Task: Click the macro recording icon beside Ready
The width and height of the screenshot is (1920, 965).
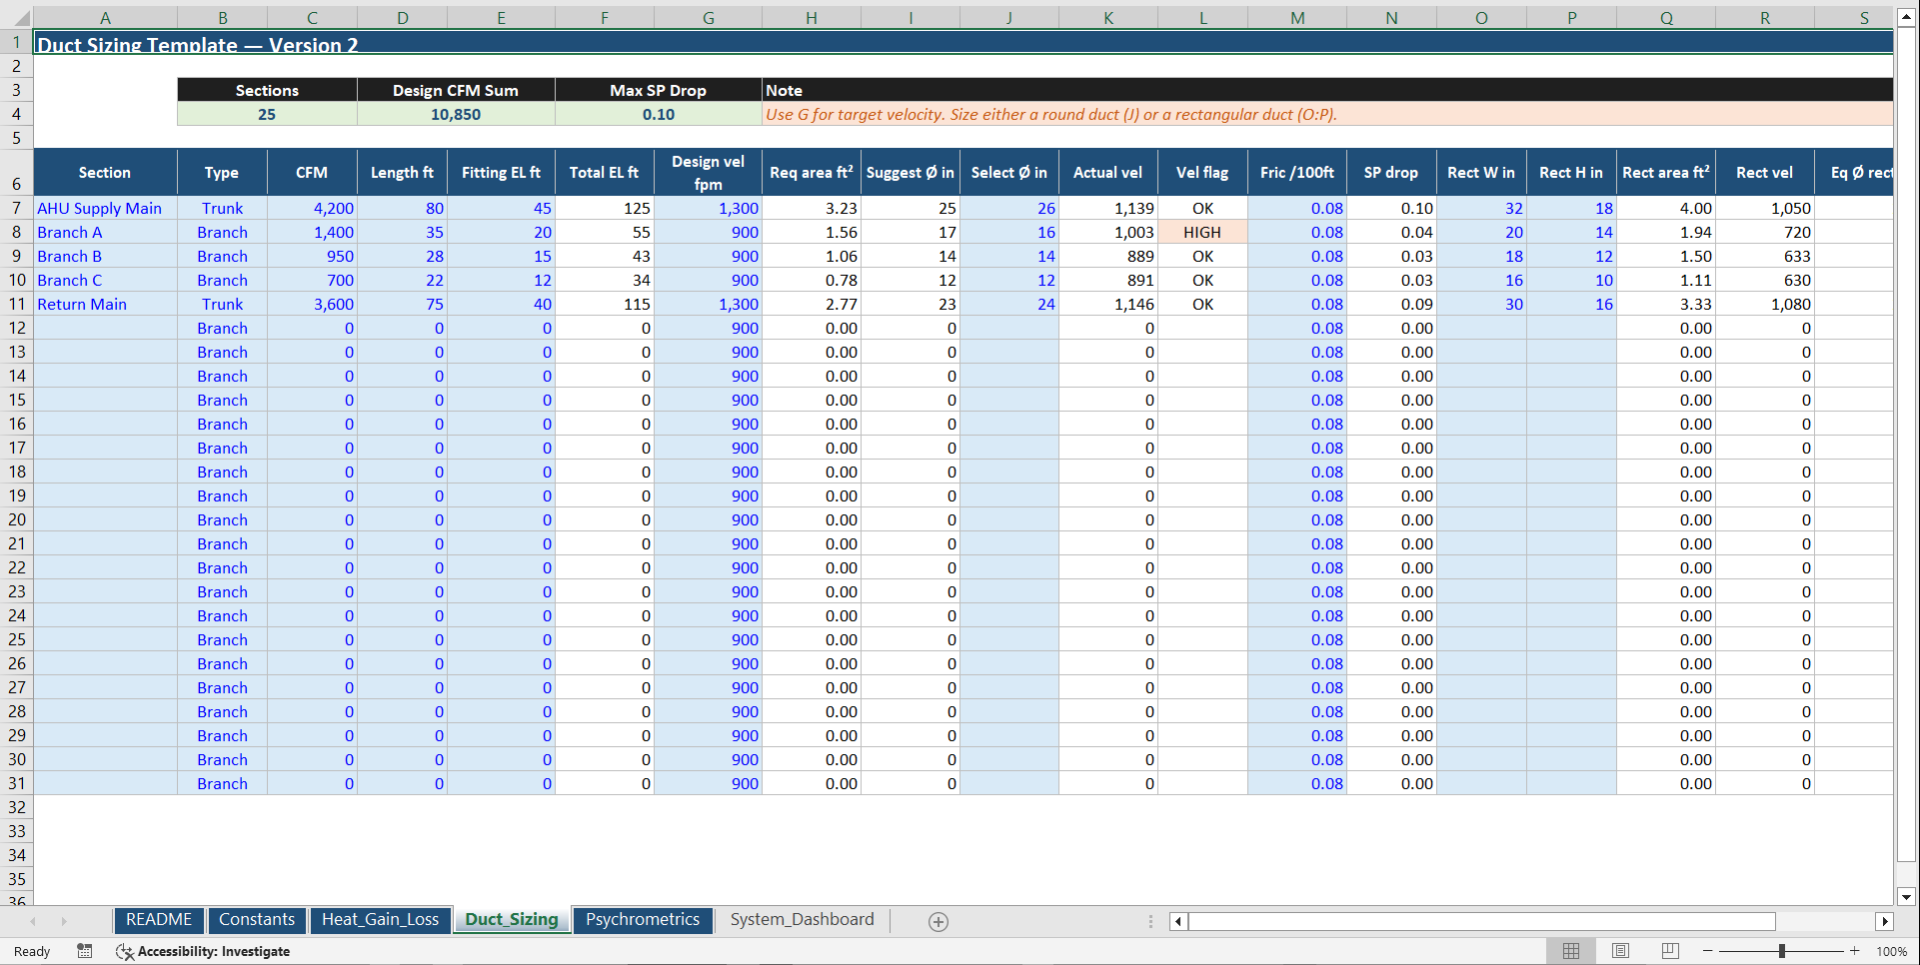Action: [85, 951]
